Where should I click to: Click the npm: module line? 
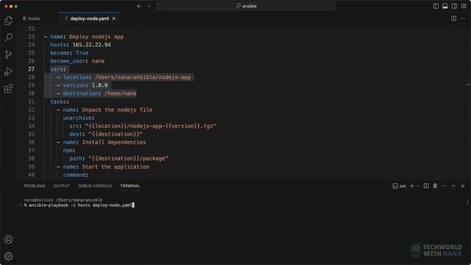click(x=69, y=150)
